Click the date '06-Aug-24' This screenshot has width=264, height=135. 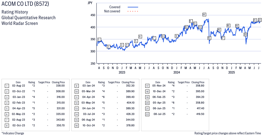pos(88,120)
